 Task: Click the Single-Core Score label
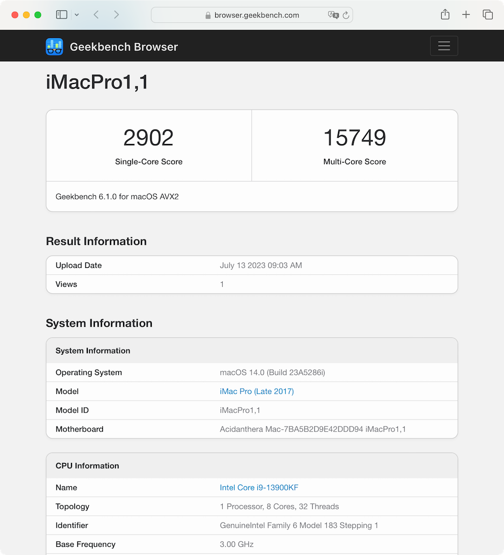pos(148,162)
